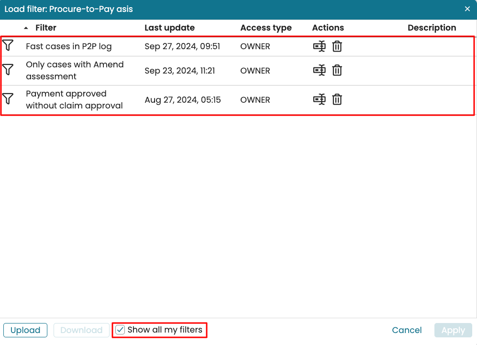Sort by the Last update column header

pos(169,28)
